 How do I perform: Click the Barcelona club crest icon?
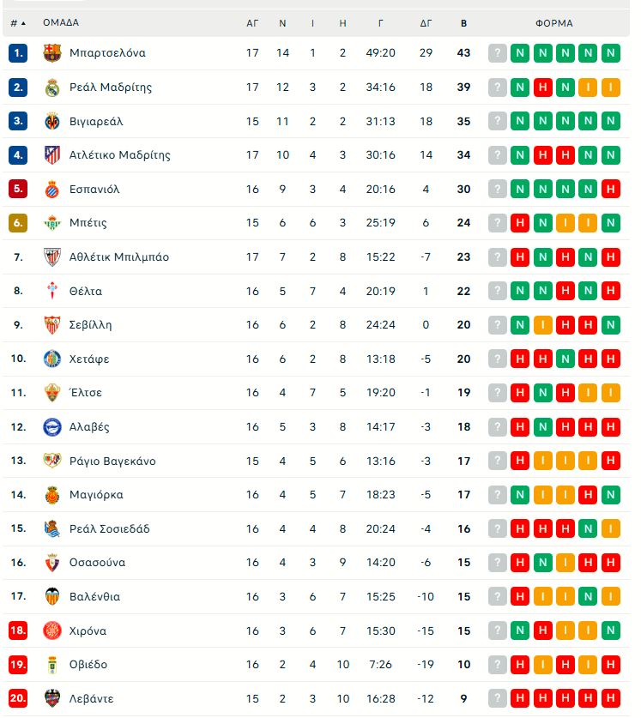pos(52,53)
